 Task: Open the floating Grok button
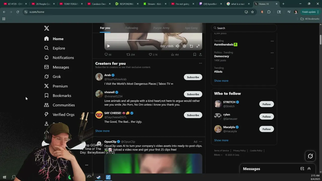point(310,156)
